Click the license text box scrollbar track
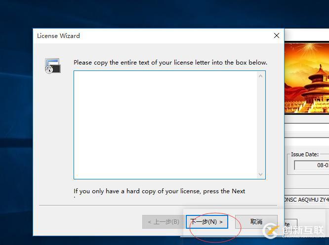 pos(261,125)
